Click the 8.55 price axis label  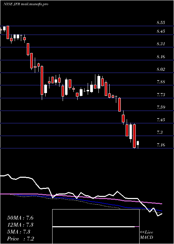161,23
